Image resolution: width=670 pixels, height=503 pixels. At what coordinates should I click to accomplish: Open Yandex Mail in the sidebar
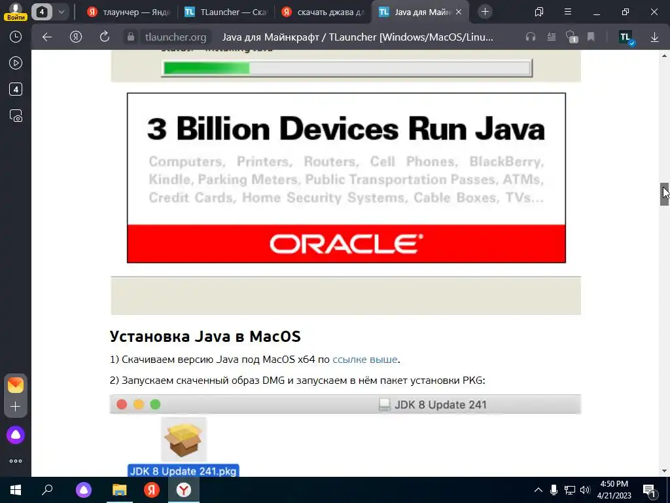pyautogui.click(x=16, y=385)
